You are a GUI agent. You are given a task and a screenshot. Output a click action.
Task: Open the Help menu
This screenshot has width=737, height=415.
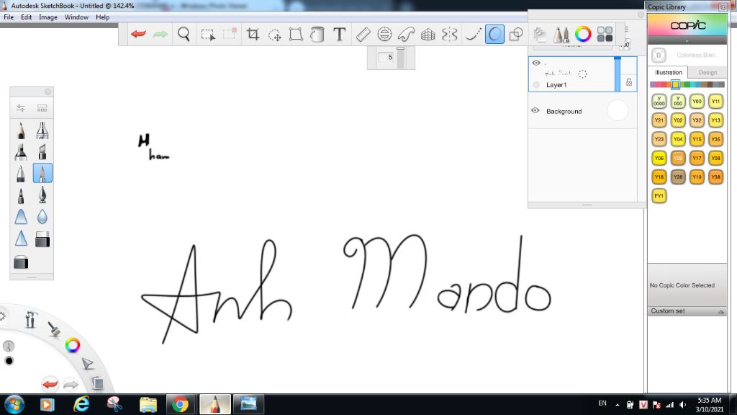pos(102,17)
